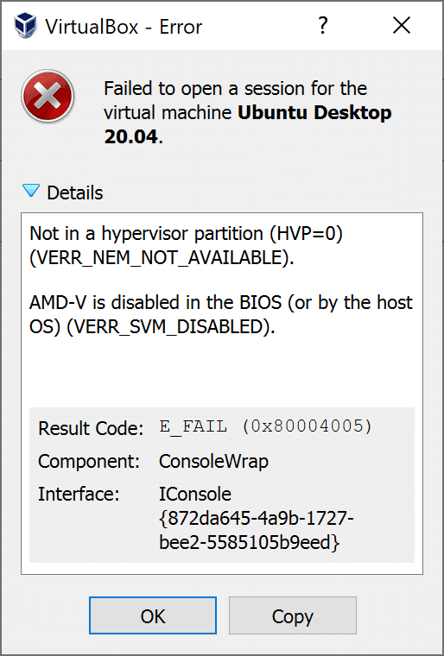This screenshot has width=444, height=656.
Task: Confirm the error with the OK button
Action: pos(153,615)
